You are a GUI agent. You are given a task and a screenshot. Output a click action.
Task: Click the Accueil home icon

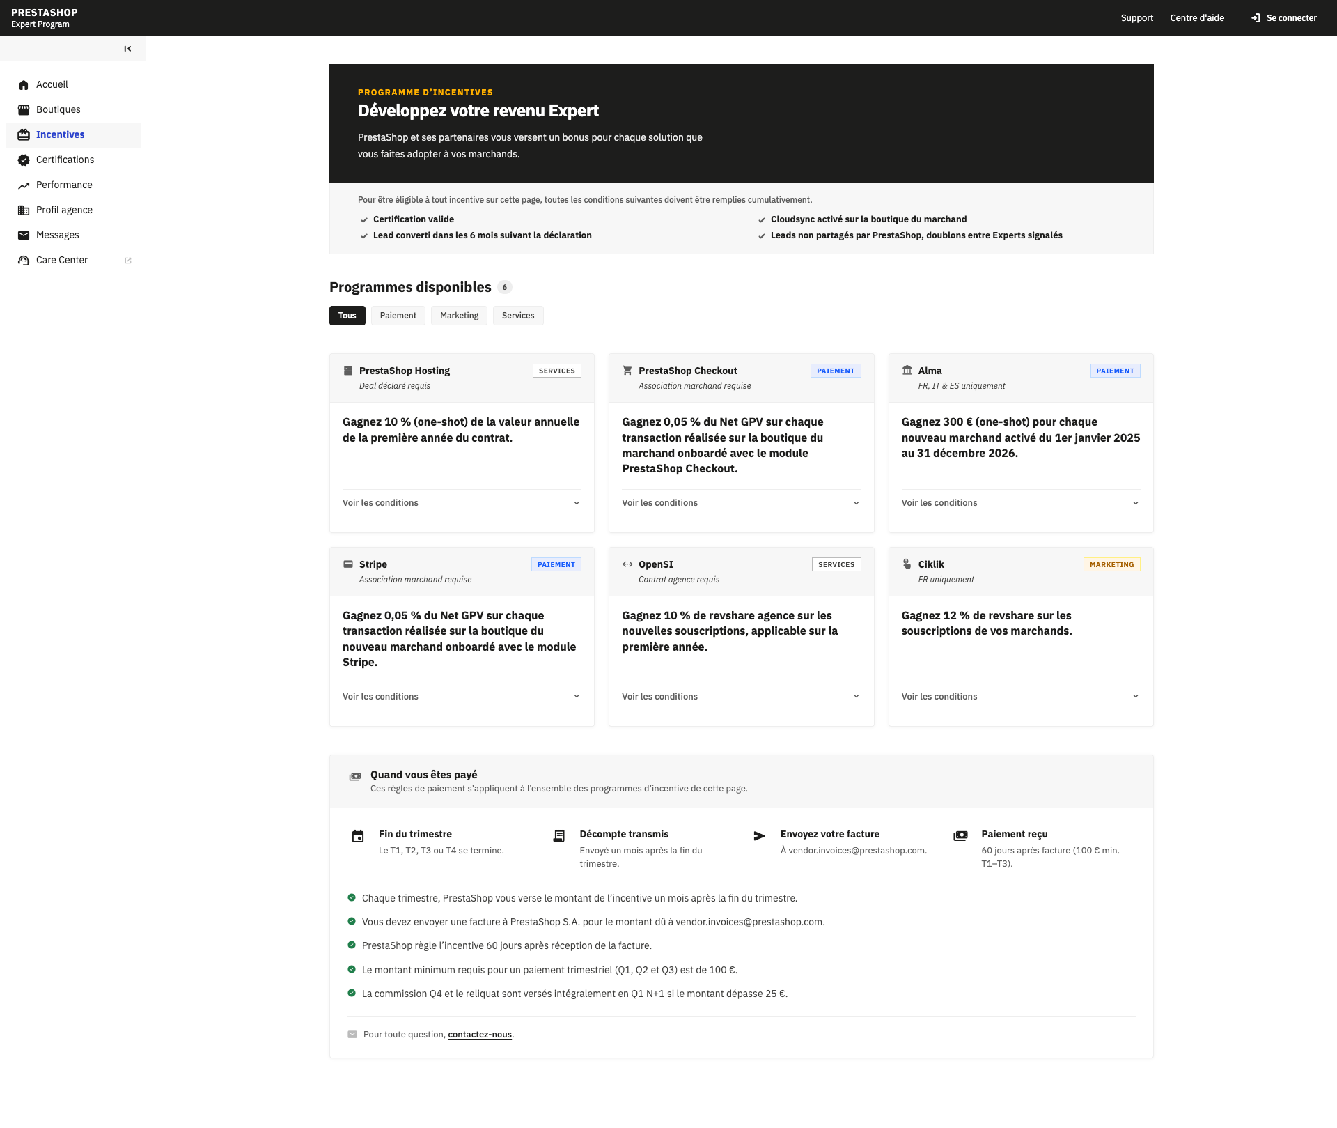[24, 85]
